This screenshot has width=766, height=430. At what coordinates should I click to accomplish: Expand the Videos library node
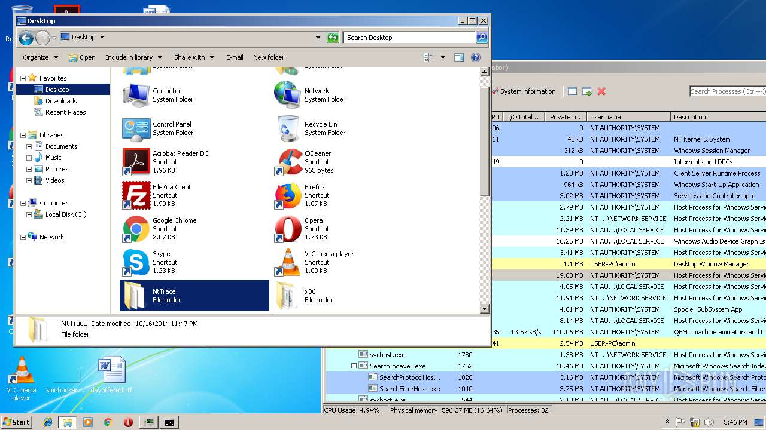[29, 180]
